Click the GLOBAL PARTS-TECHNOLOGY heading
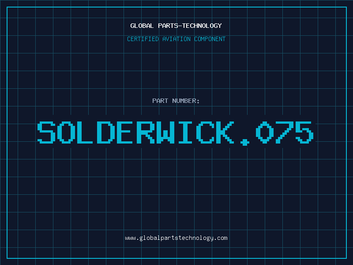The image size is (353, 265). coord(176,26)
